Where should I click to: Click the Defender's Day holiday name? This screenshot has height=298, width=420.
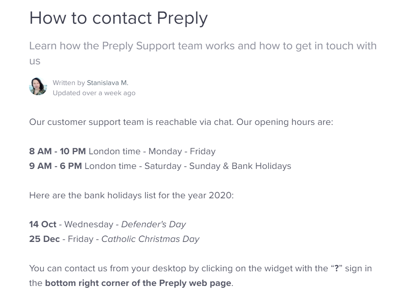pyautogui.click(x=153, y=224)
